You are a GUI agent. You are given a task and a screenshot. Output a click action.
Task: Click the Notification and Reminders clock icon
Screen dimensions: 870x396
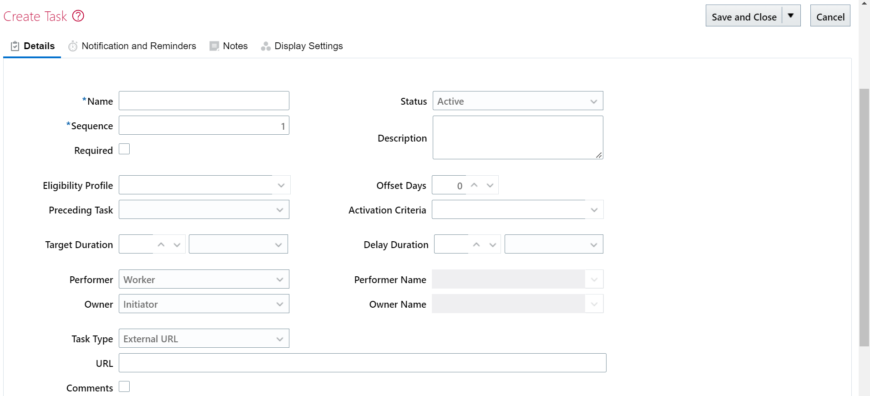pos(73,46)
